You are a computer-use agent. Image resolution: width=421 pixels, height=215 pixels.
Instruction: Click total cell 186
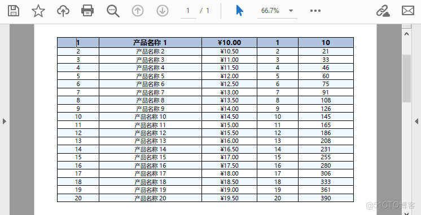coord(326,133)
